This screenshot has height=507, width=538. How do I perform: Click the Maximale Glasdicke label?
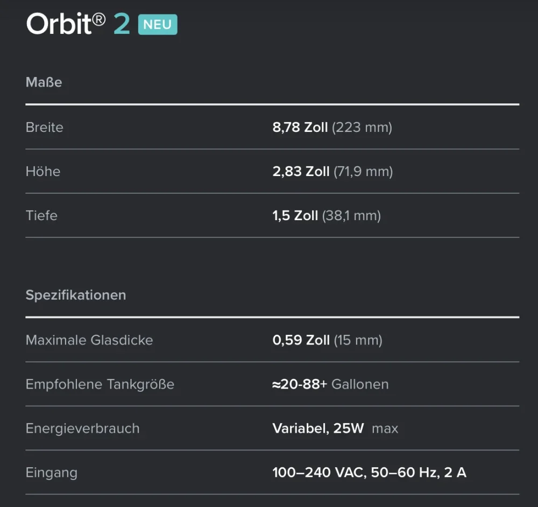pyautogui.click(x=89, y=340)
